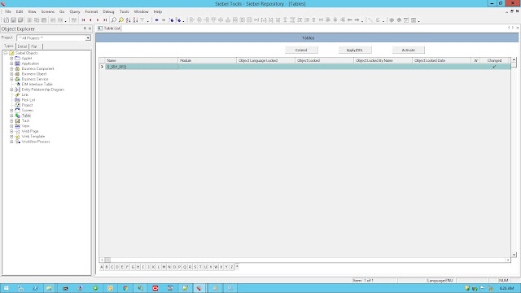This screenshot has height=293, width=521.
Task: Go to previous record red arrow
Action: (90, 20)
